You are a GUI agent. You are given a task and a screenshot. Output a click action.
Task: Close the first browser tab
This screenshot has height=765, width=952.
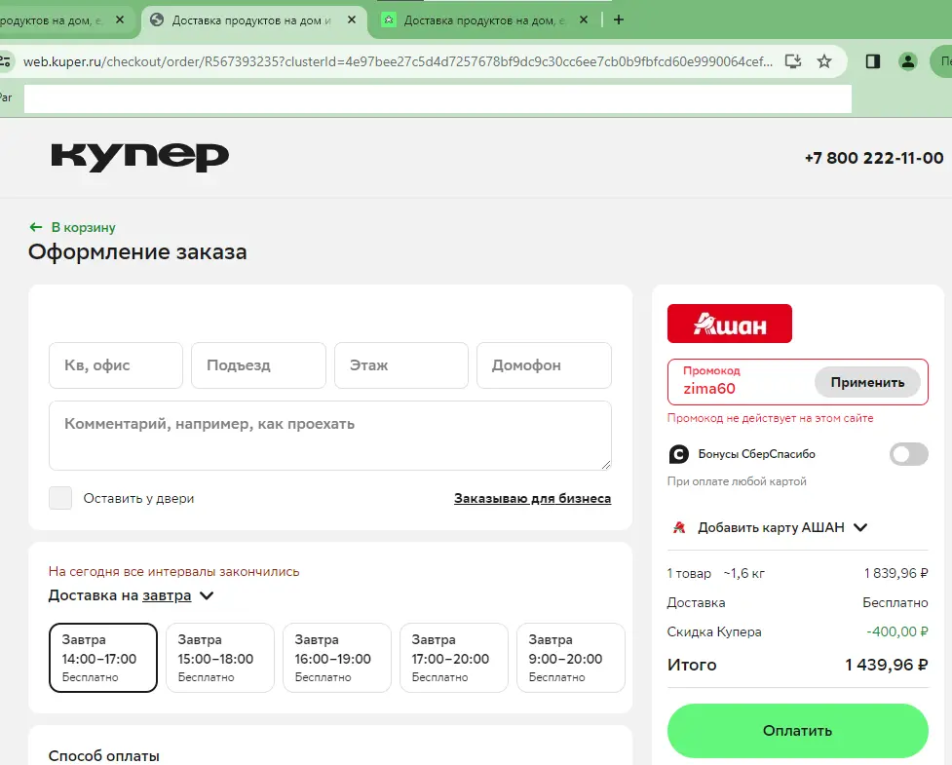(120, 20)
